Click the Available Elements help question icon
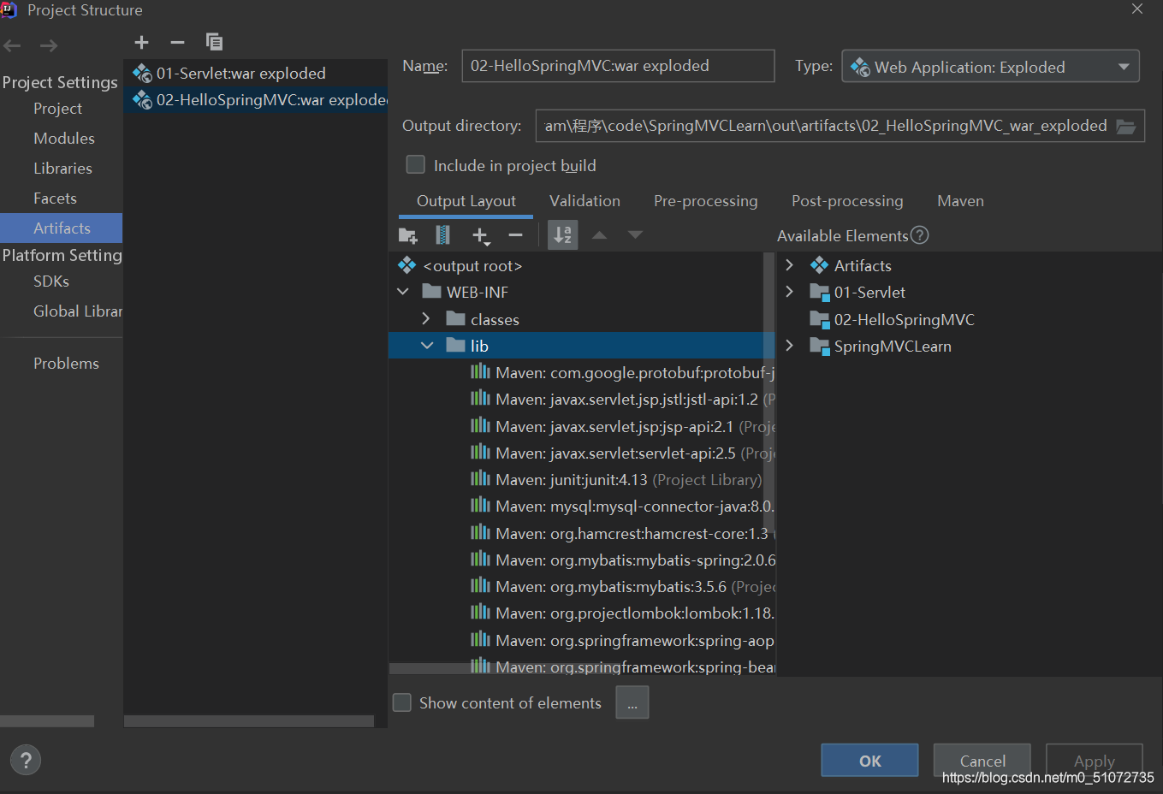The width and height of the screenshot is (1163, 794). click(920, 235)
